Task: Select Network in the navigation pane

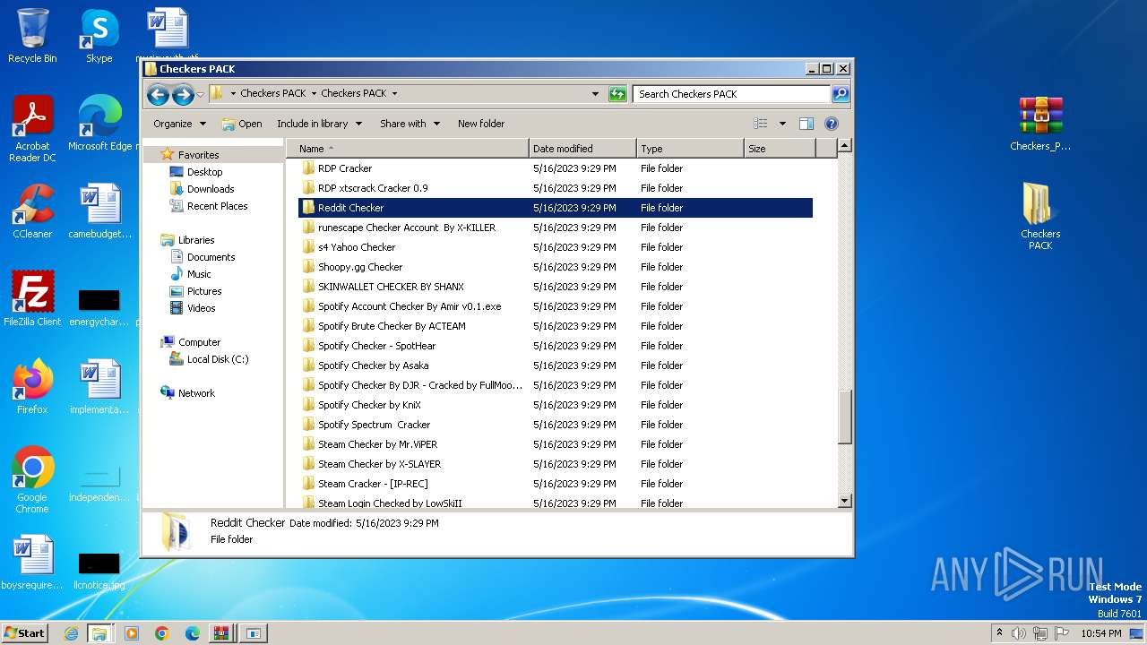Action: (x=196, y=393)
